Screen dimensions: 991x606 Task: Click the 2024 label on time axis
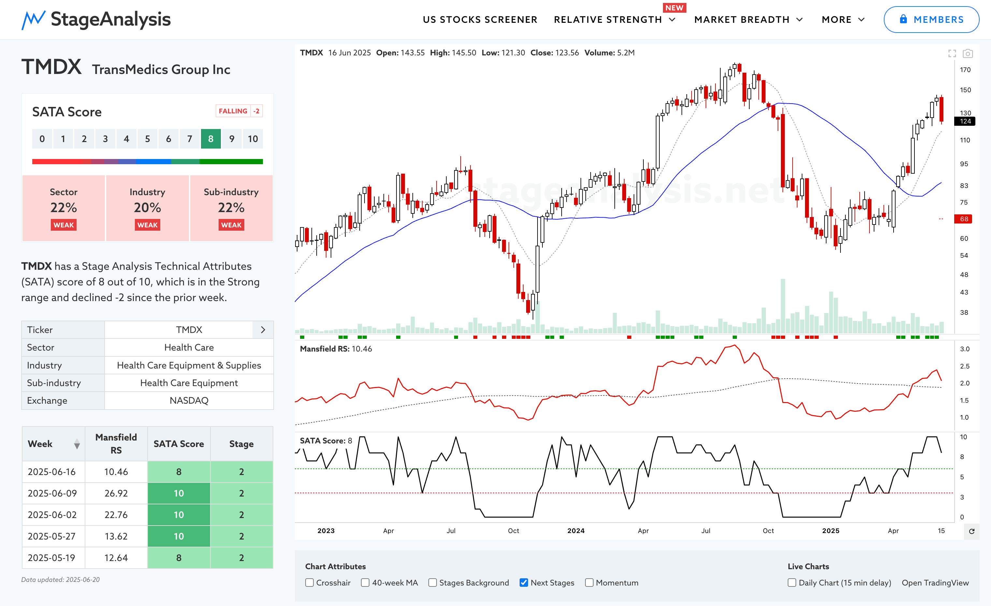tap(576, 531)
